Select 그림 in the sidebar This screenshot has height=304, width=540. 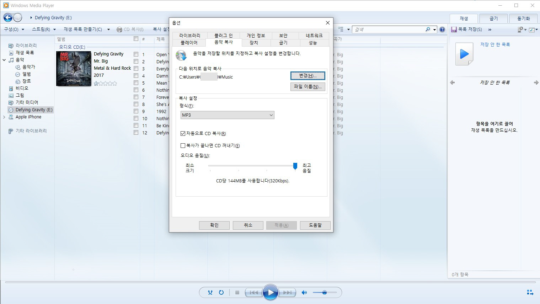pyautogui.click(x=20, y=95)
